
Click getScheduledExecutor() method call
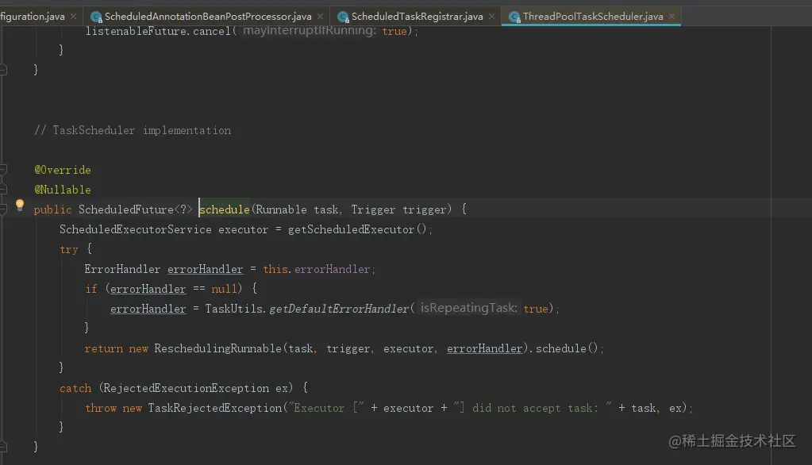click(357, 229)
